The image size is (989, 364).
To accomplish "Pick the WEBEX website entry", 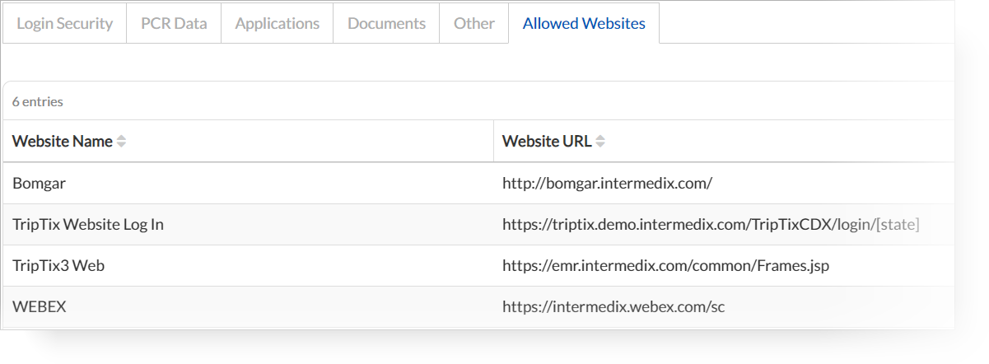I will (x=40, y=307).
